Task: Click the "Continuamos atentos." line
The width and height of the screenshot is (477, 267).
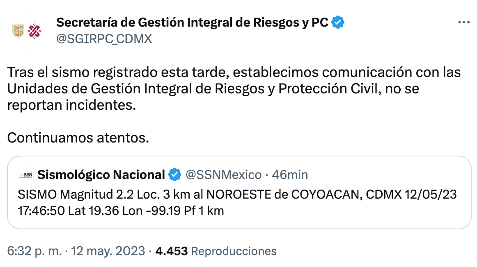Action: pyautogui.click(x=78, y=138)
